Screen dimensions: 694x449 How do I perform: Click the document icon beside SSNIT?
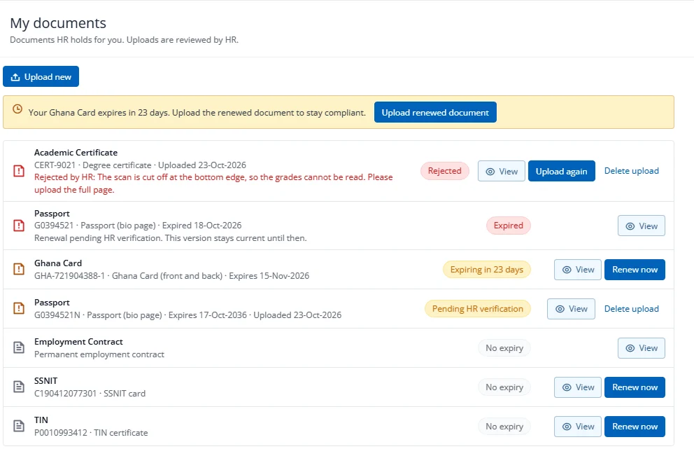tap(19, 387)
